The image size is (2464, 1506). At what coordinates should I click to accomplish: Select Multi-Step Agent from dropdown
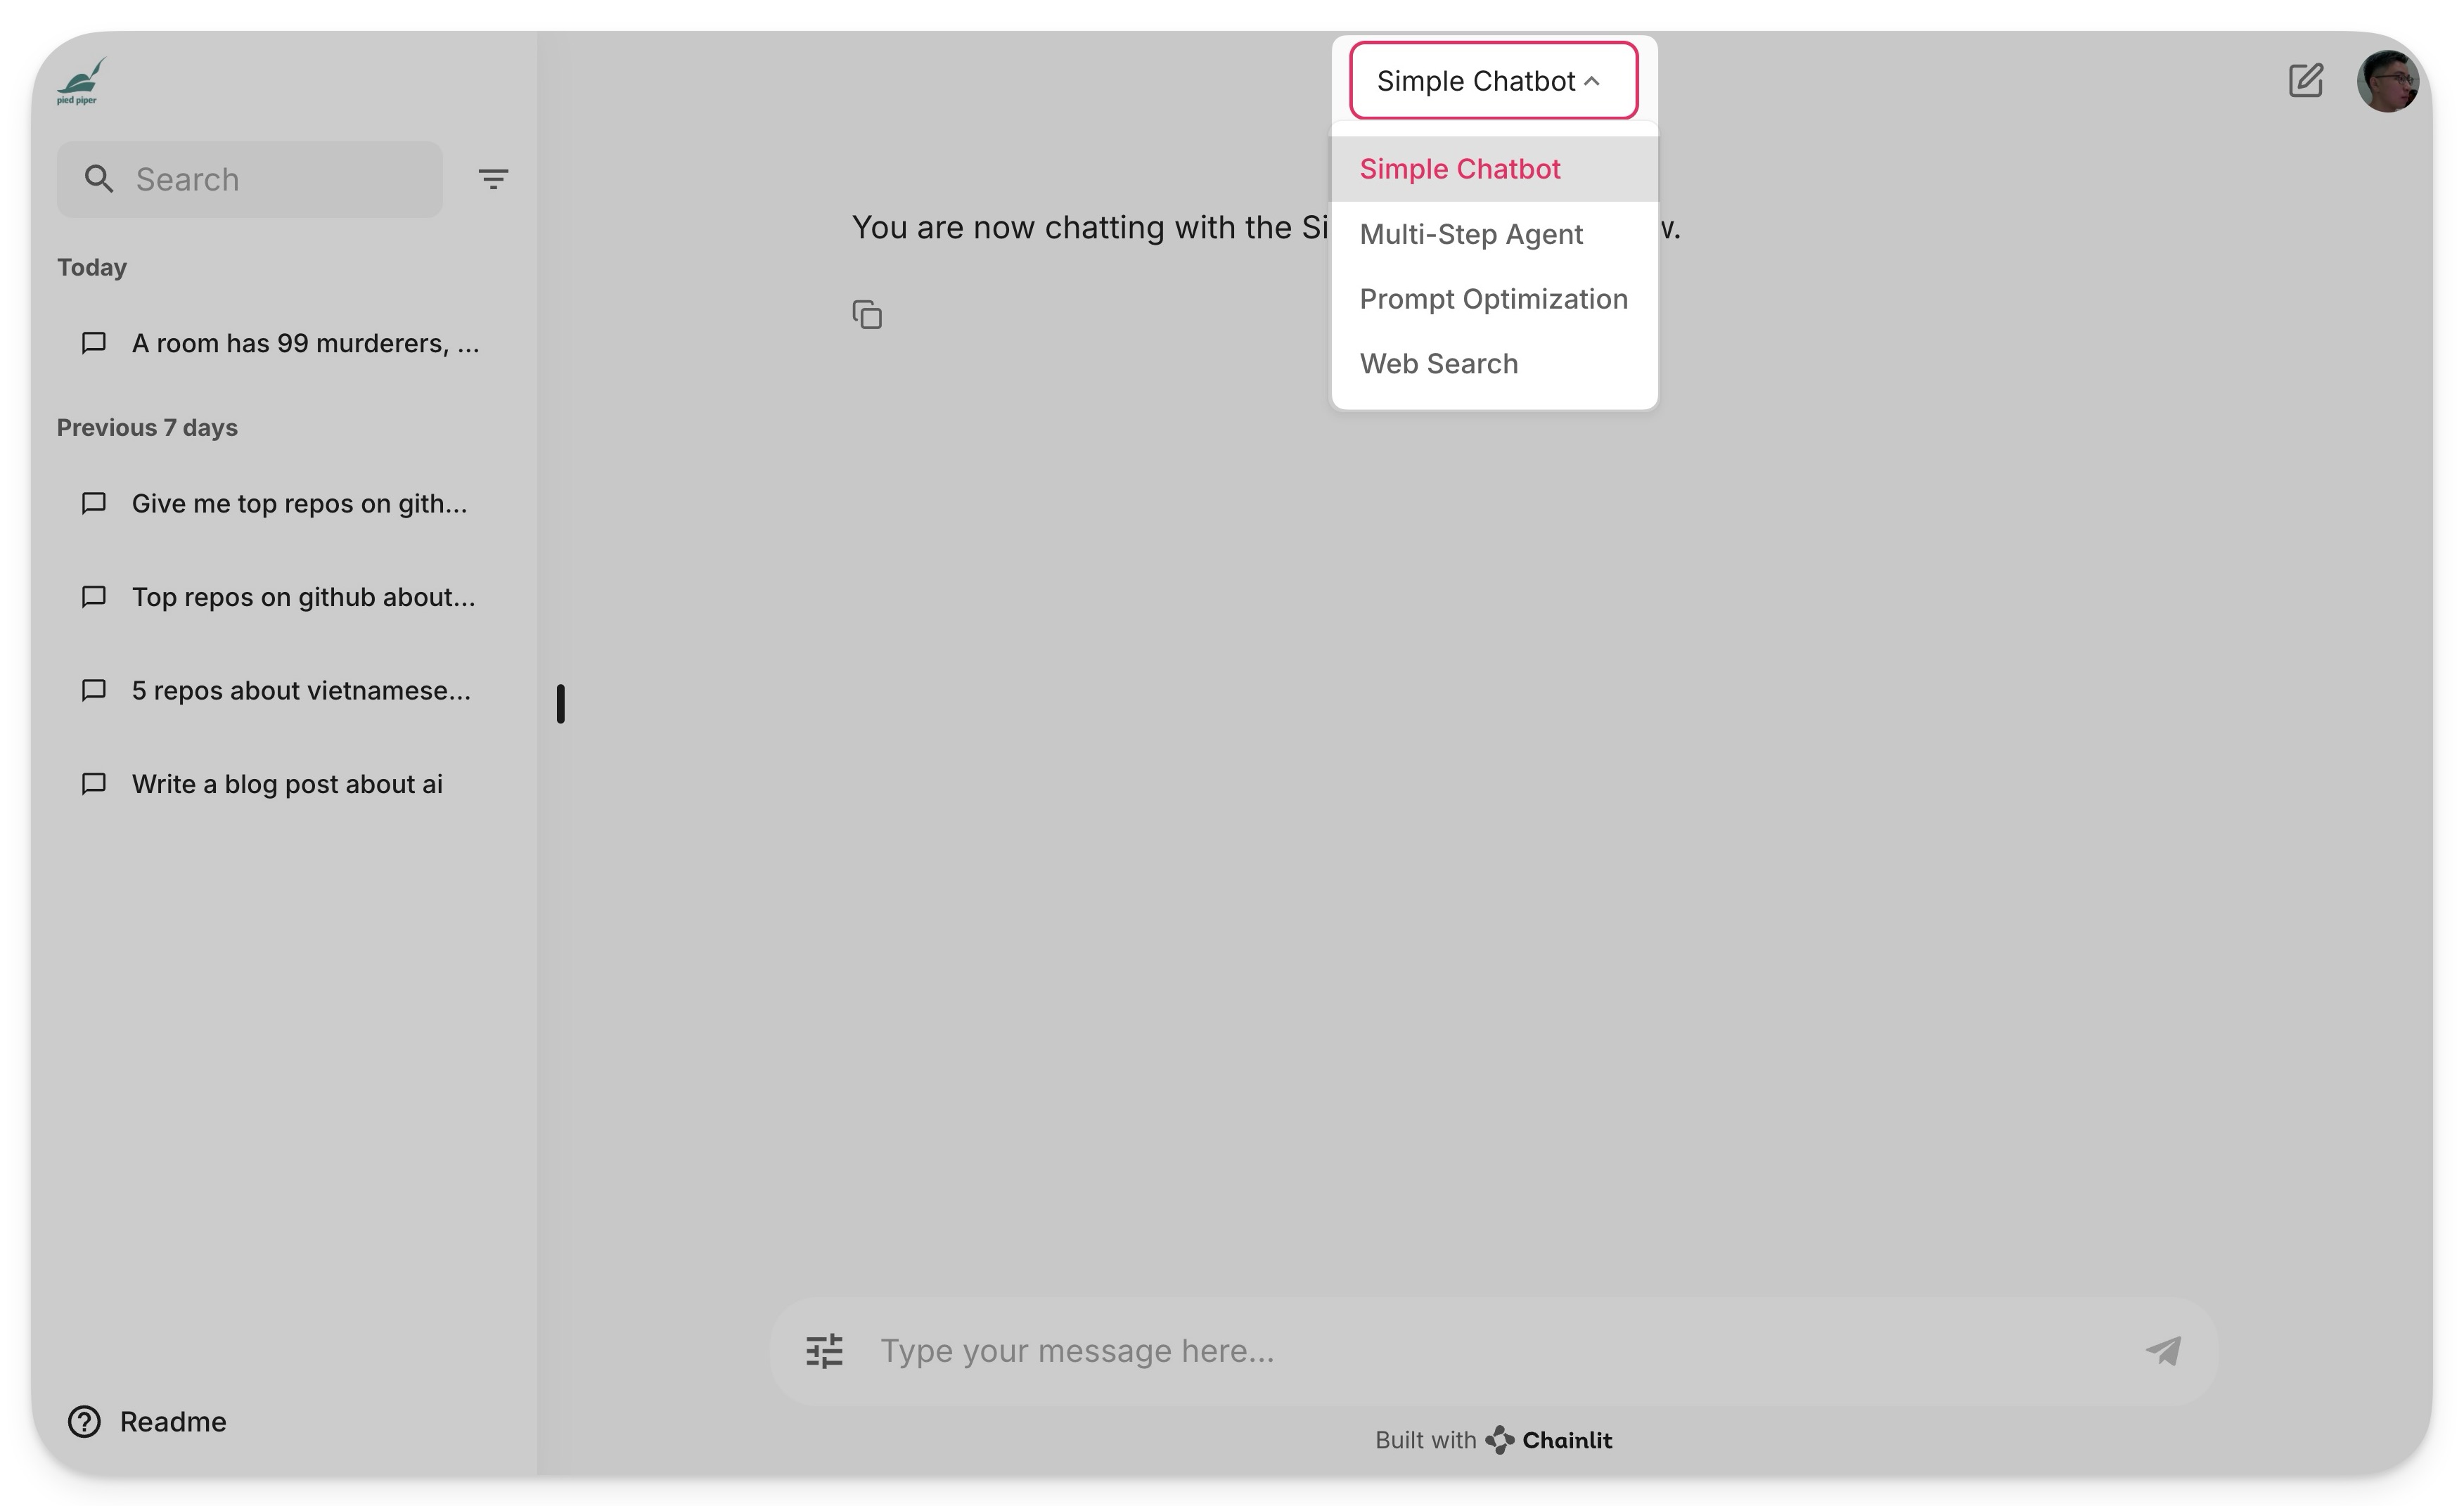[x=1471, y=232]
